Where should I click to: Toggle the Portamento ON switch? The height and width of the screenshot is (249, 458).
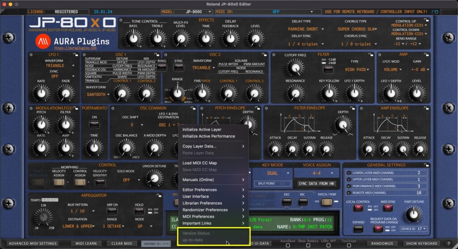(94, 124)
